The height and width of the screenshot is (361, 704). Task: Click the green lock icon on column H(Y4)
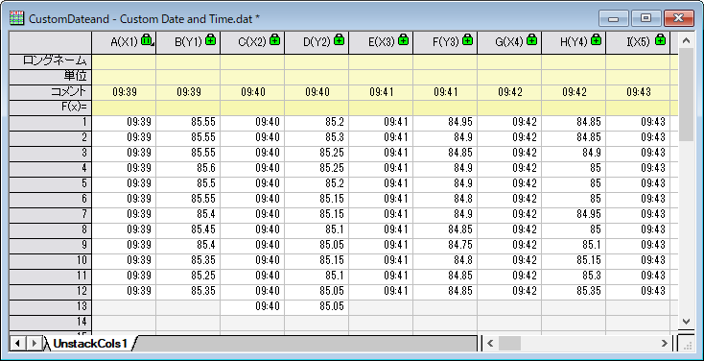tap(596, 40)
